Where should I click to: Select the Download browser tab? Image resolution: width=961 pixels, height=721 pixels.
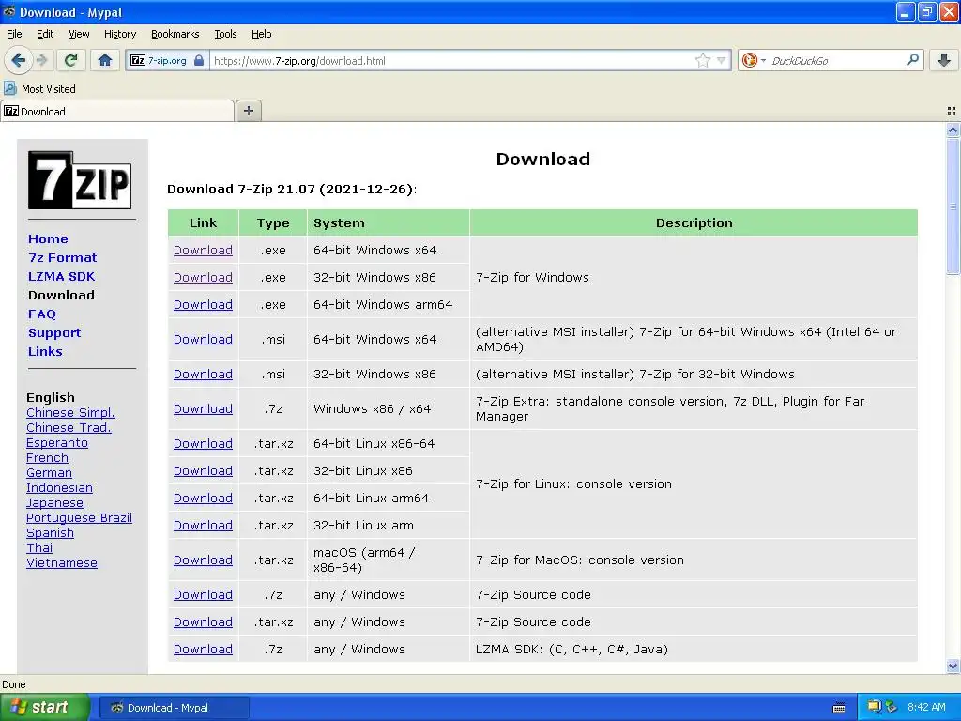click(117, 111)
